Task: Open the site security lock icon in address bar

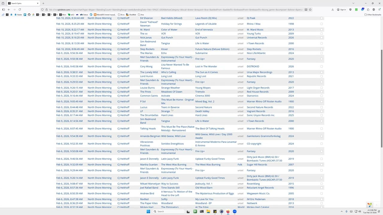Action: [x=47, y=10]
